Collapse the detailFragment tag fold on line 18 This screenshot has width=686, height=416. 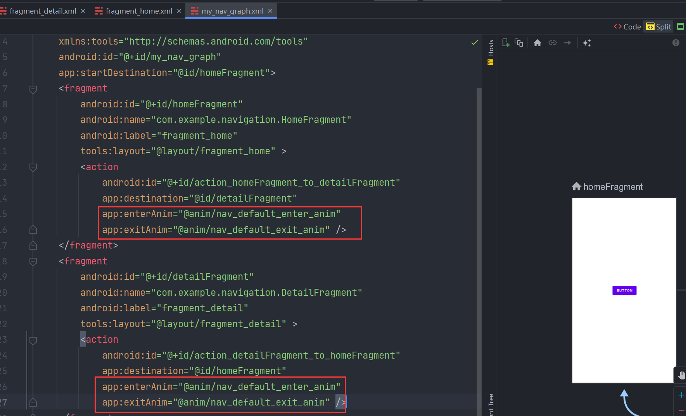(33, 261)
